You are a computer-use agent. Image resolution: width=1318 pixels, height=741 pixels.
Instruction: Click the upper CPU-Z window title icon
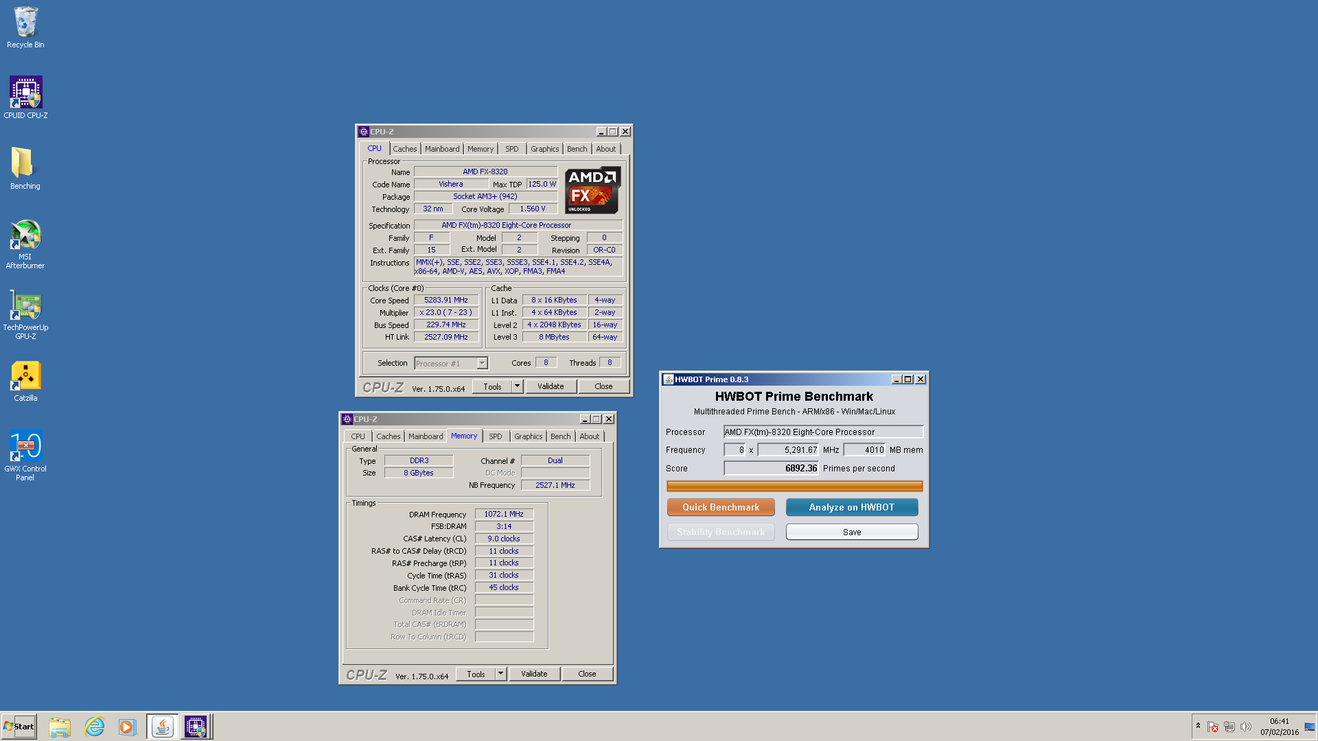[364, 132]
